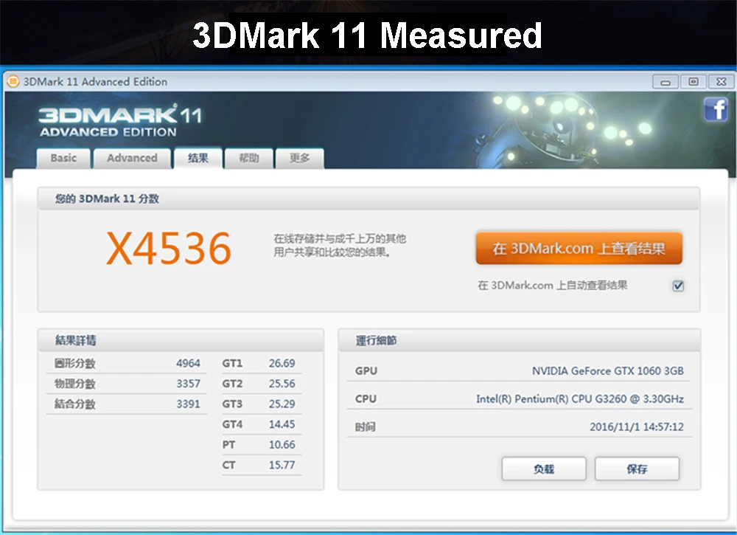737x535 pixels.
Task: Click the GT3 value 25.29
Action: 282,404
